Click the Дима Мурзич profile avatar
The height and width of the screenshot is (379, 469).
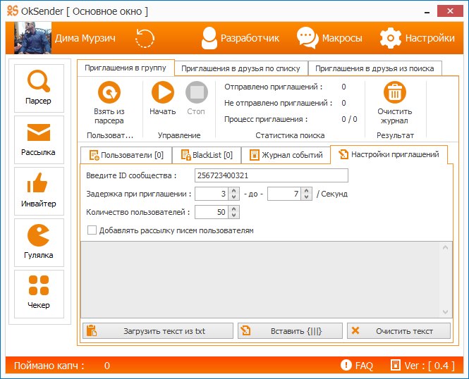[x=32, y=37]
